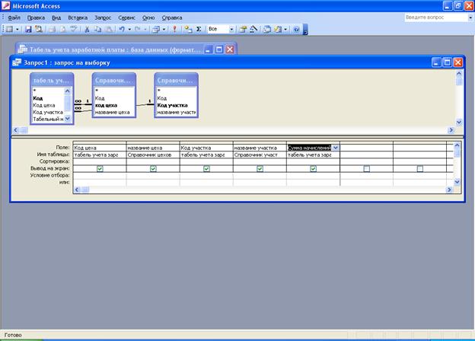Viewport: 475px width, 341px height.
Task: Uncheck show box for Код цеха column
Action: coord(100,168)
